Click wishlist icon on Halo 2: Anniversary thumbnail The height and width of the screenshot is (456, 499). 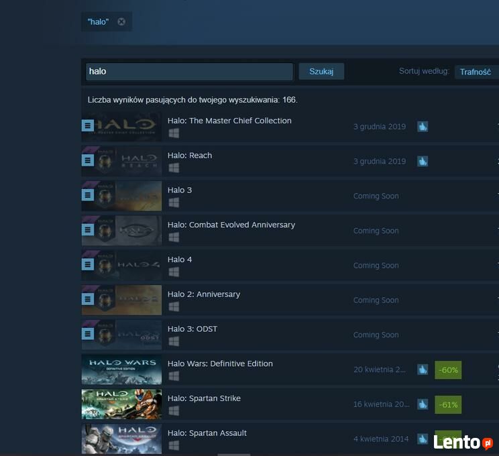(x=87, y=299)
